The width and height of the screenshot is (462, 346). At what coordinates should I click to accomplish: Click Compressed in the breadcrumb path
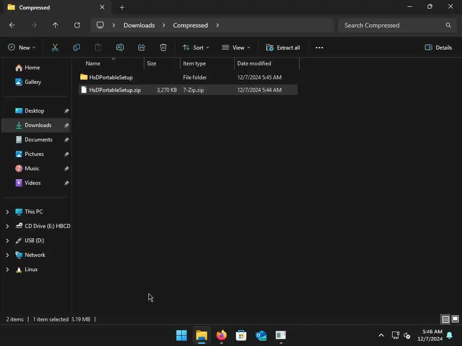point(190,25)
